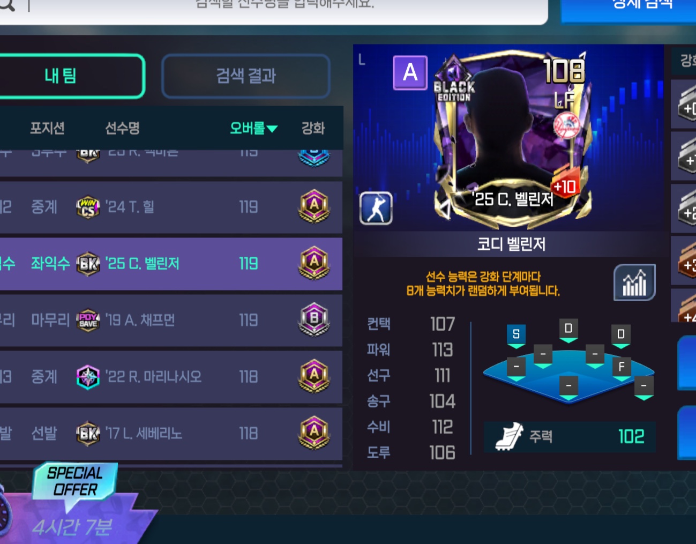696x544 pixels.
Task: Open the SPECIAL OFFER banner
Action: [74, 481]
